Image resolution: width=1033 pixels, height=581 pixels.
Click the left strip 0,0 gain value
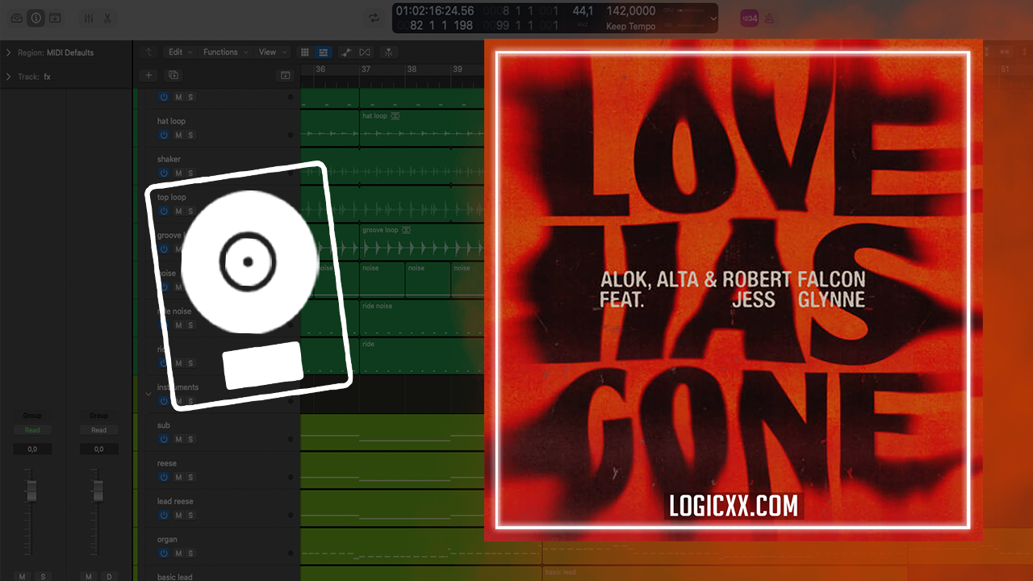click(32, 449)
